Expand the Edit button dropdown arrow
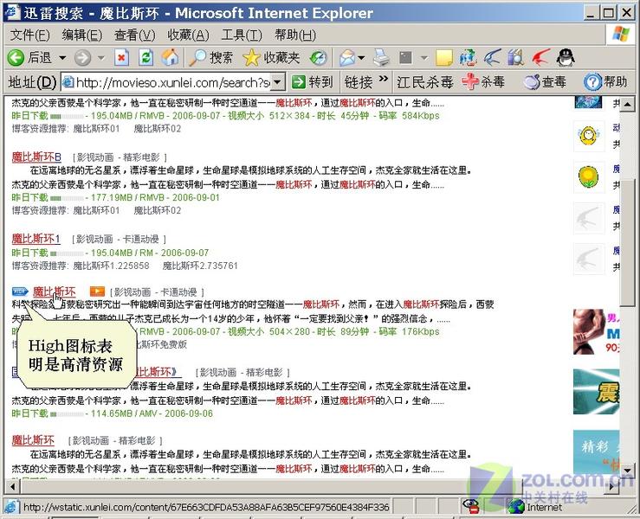 coord(424,58)
